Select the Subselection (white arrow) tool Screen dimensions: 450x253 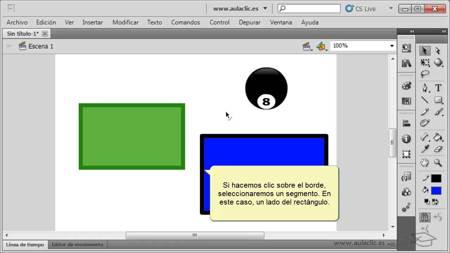click(x=438, y=51)
